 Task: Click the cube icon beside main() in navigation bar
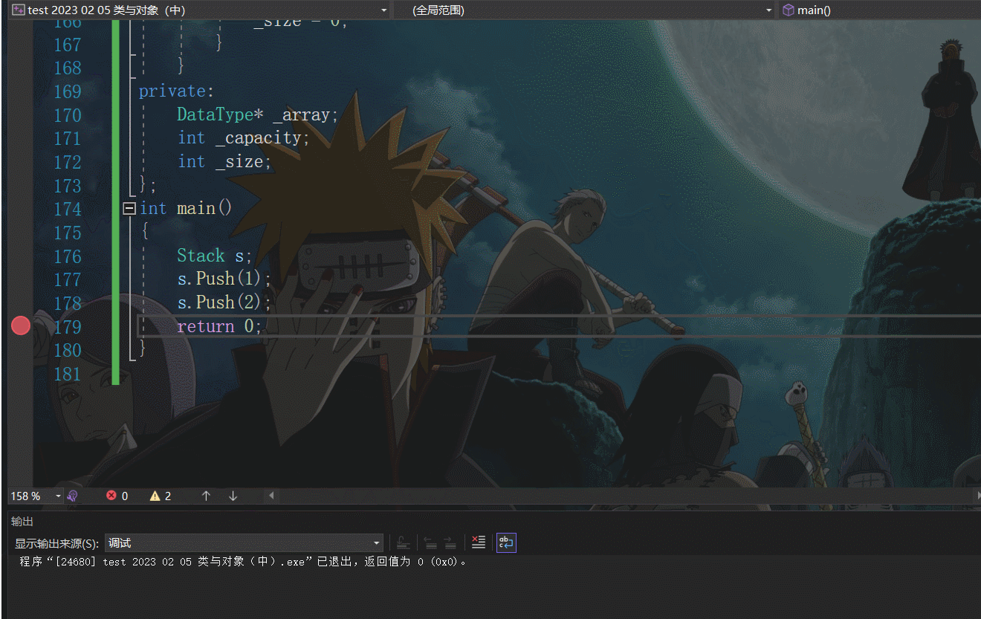(788, 10)
